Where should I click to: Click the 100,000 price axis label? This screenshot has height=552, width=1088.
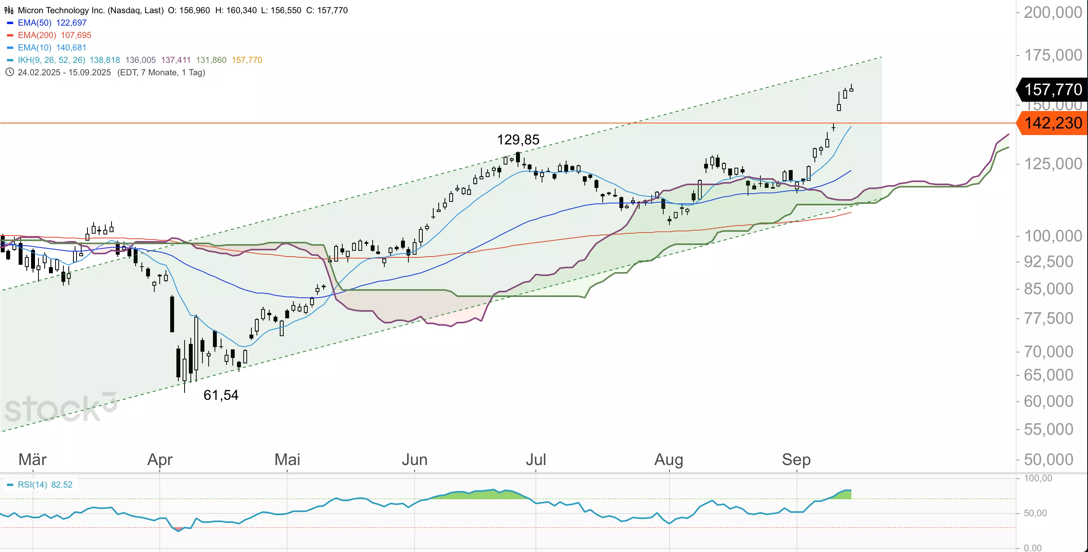pyautogui.click(x=1053, y=236)
